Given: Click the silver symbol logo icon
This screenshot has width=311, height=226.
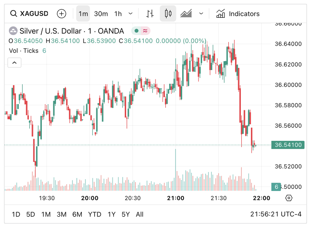Looking at the screenshot, I should tap(13, 31).
